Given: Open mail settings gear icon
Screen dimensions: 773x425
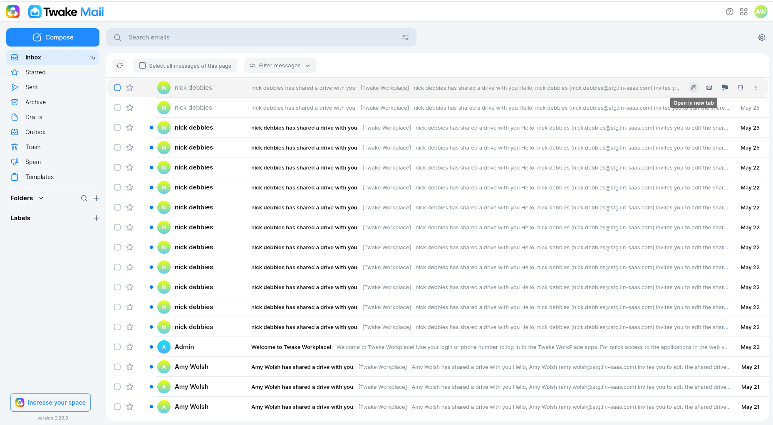Looking at the screenshot, I should [762, 37].
